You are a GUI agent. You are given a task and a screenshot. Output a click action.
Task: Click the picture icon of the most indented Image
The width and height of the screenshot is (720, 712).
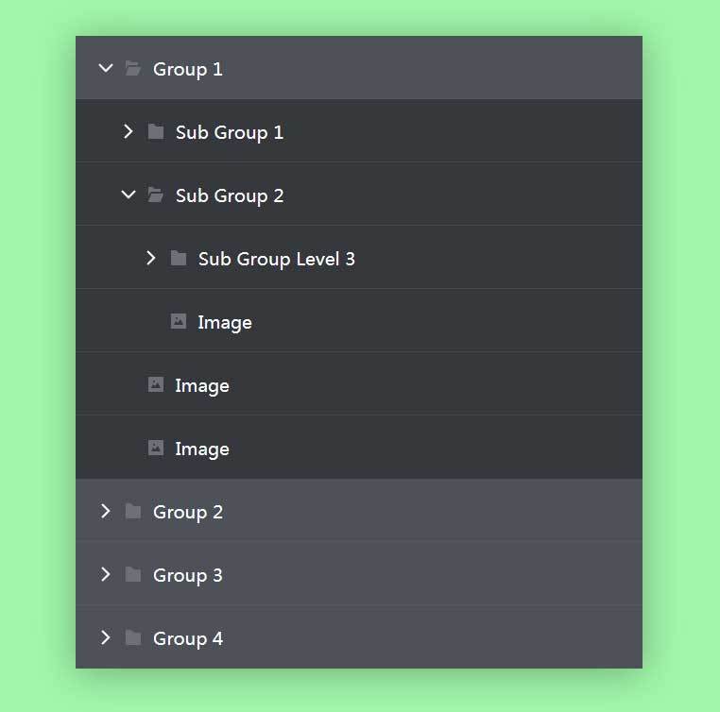pyautogui.click(x=179, y=322)
